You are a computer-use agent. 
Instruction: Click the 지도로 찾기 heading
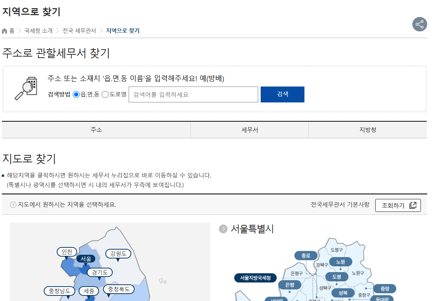(x=29, y=159)
